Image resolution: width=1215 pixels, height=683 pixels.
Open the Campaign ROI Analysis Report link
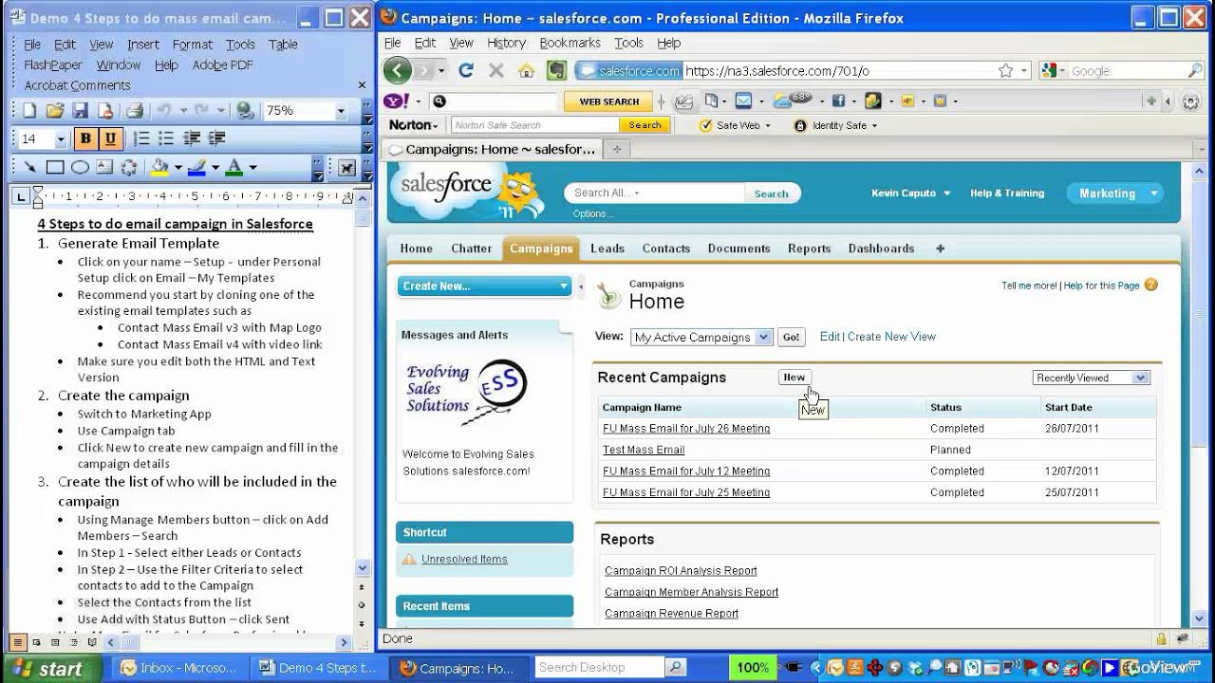pyautogui.click(x=681, y=571)
